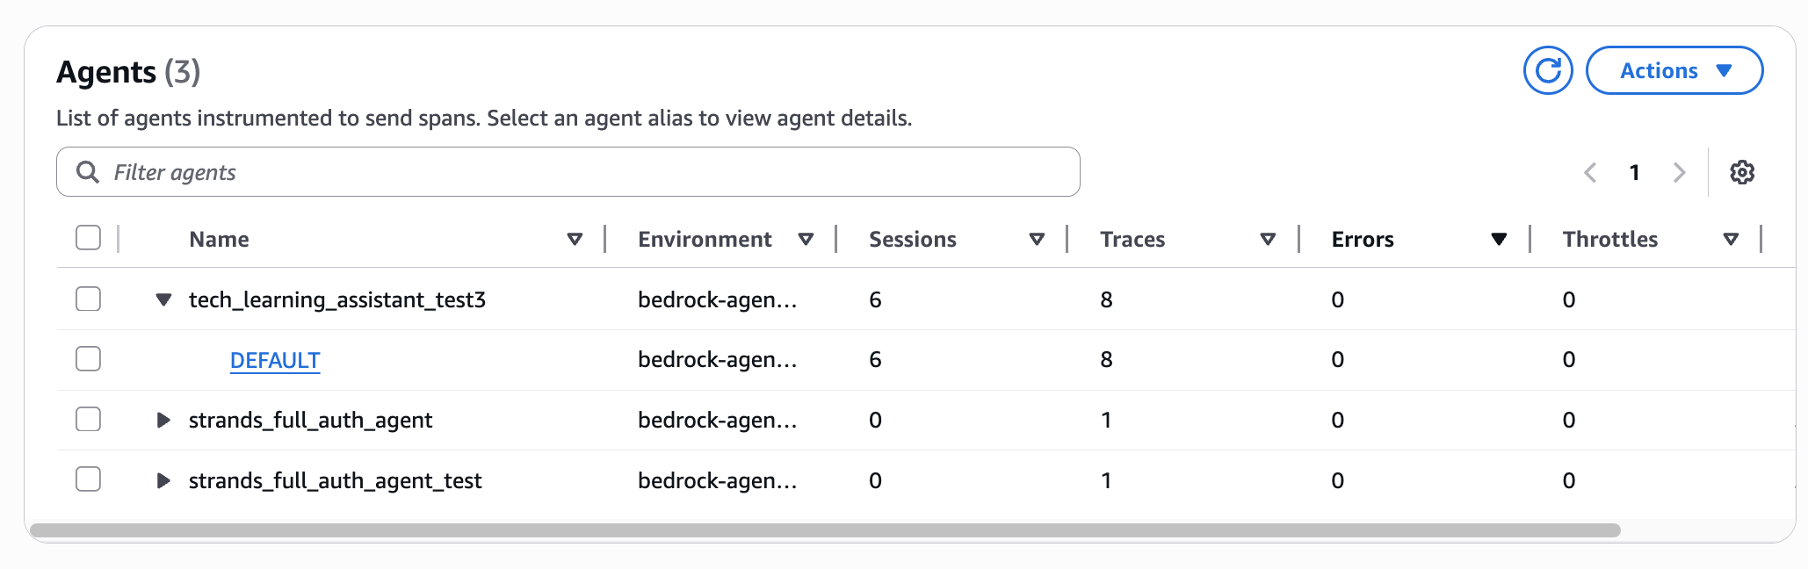Check the select-all header checkbox
The height and width of the screenshot is (569, 1808).
[x=88, y=238]
